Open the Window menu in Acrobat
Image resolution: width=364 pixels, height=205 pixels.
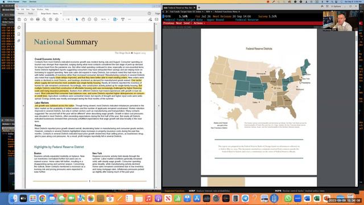pos(40,10)
